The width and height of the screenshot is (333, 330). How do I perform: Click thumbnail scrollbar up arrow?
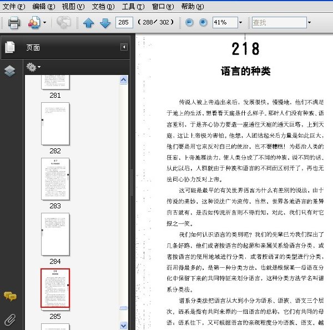coord(123,80)
